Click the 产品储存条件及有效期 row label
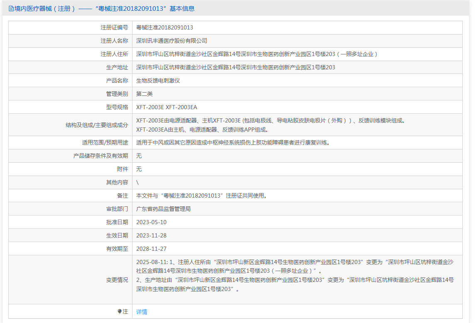 click(101, 156)
